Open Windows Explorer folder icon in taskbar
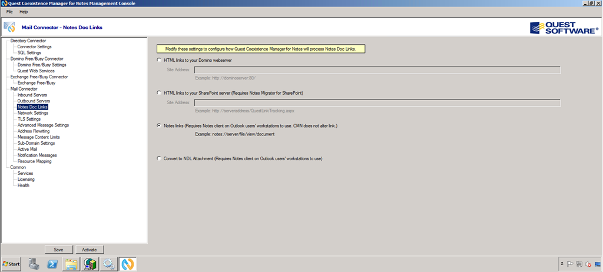Viewport: 603px width, 272px height. coord(71,264)
